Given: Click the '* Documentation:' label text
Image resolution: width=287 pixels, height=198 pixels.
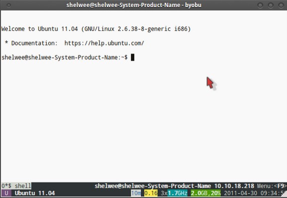Looking at the screenshot, I should click(x=31, y=43).
